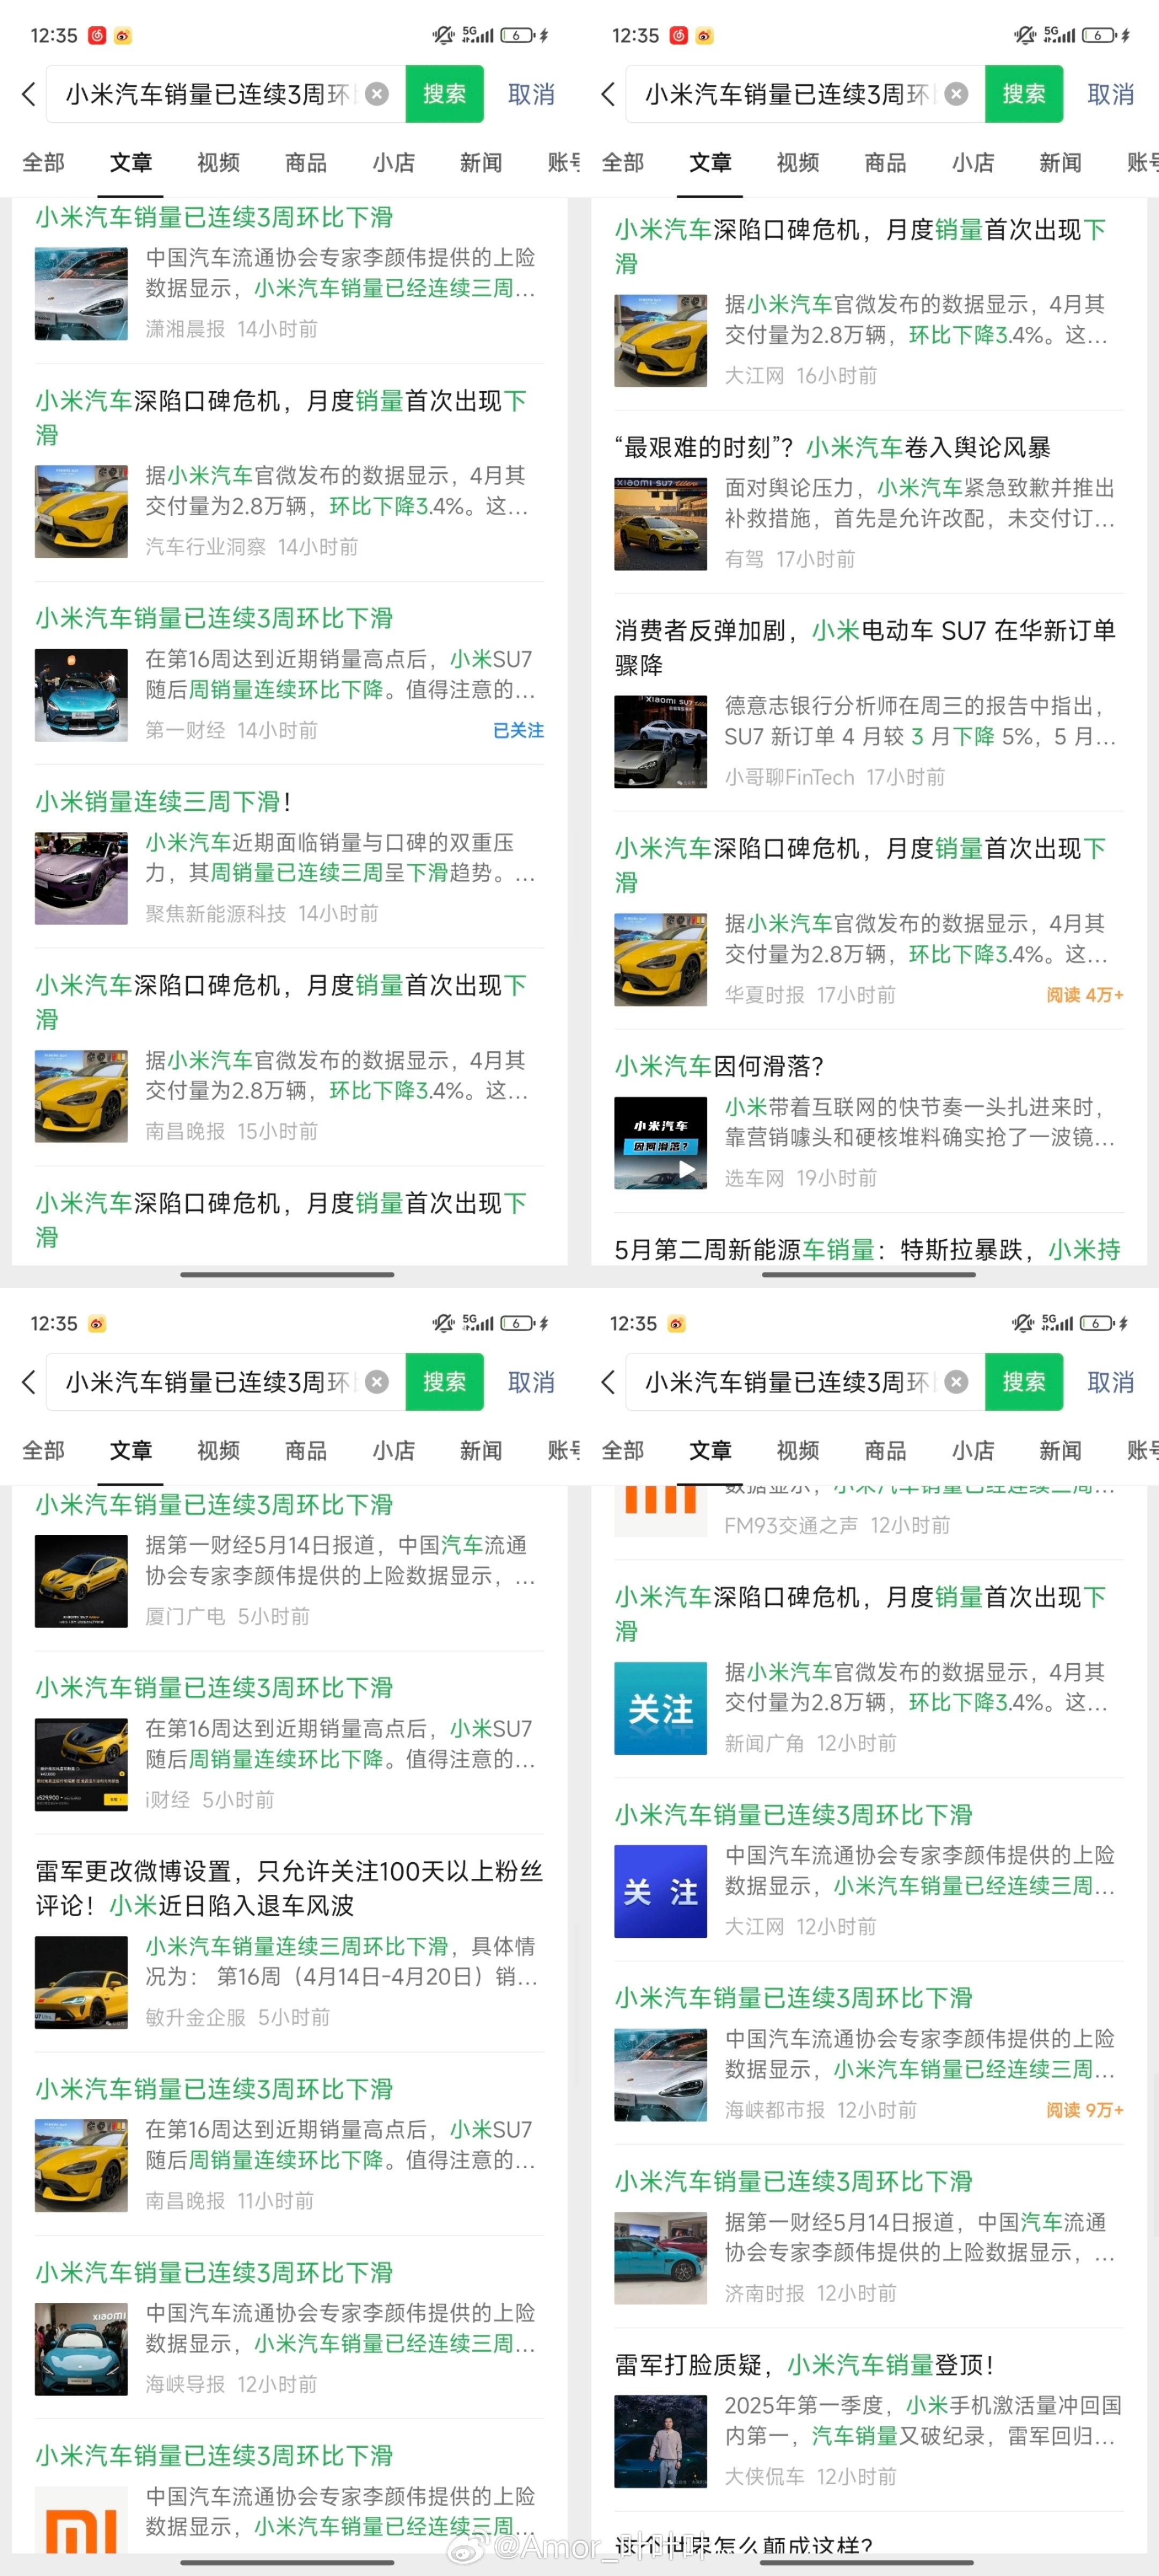
Task: Select the 视频 tab in the bottom-right screenshot
Action: point(798,1450)
